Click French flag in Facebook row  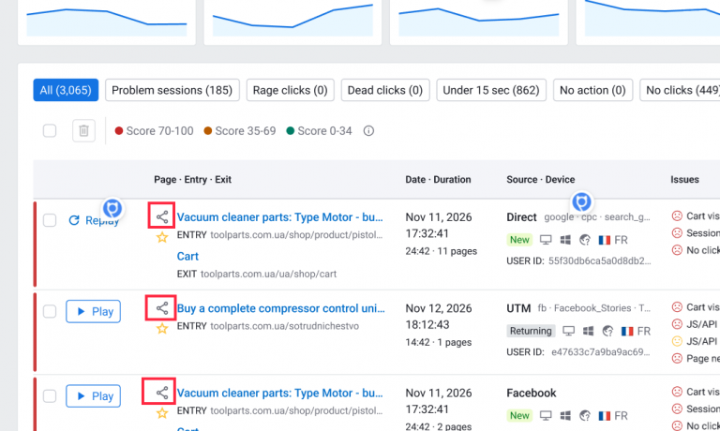click(x=605, y=415)
